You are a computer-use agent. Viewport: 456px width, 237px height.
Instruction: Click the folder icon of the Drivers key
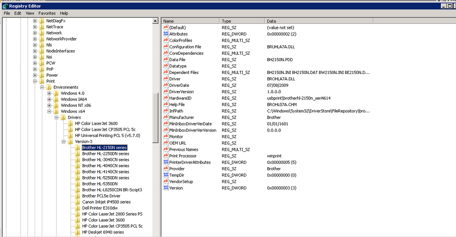(x=63, y=117)
